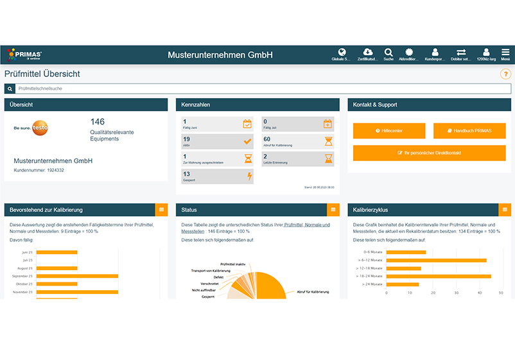This screenshot has height=344, width=515.
Task: Click the Akkreditier... seal icon
Action: coord(409,52)
